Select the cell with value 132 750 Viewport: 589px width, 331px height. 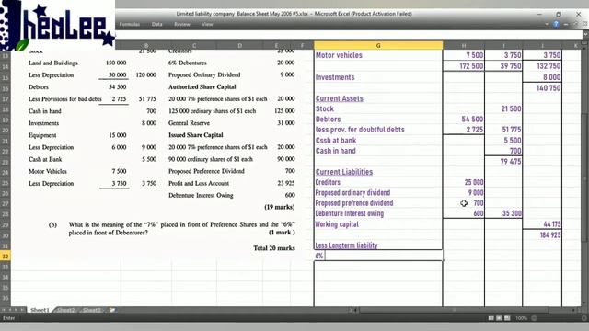click(542, 66)
